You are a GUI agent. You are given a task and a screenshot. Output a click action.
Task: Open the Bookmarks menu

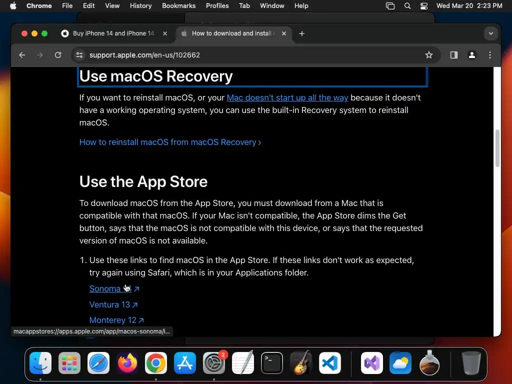pos(178,6)
